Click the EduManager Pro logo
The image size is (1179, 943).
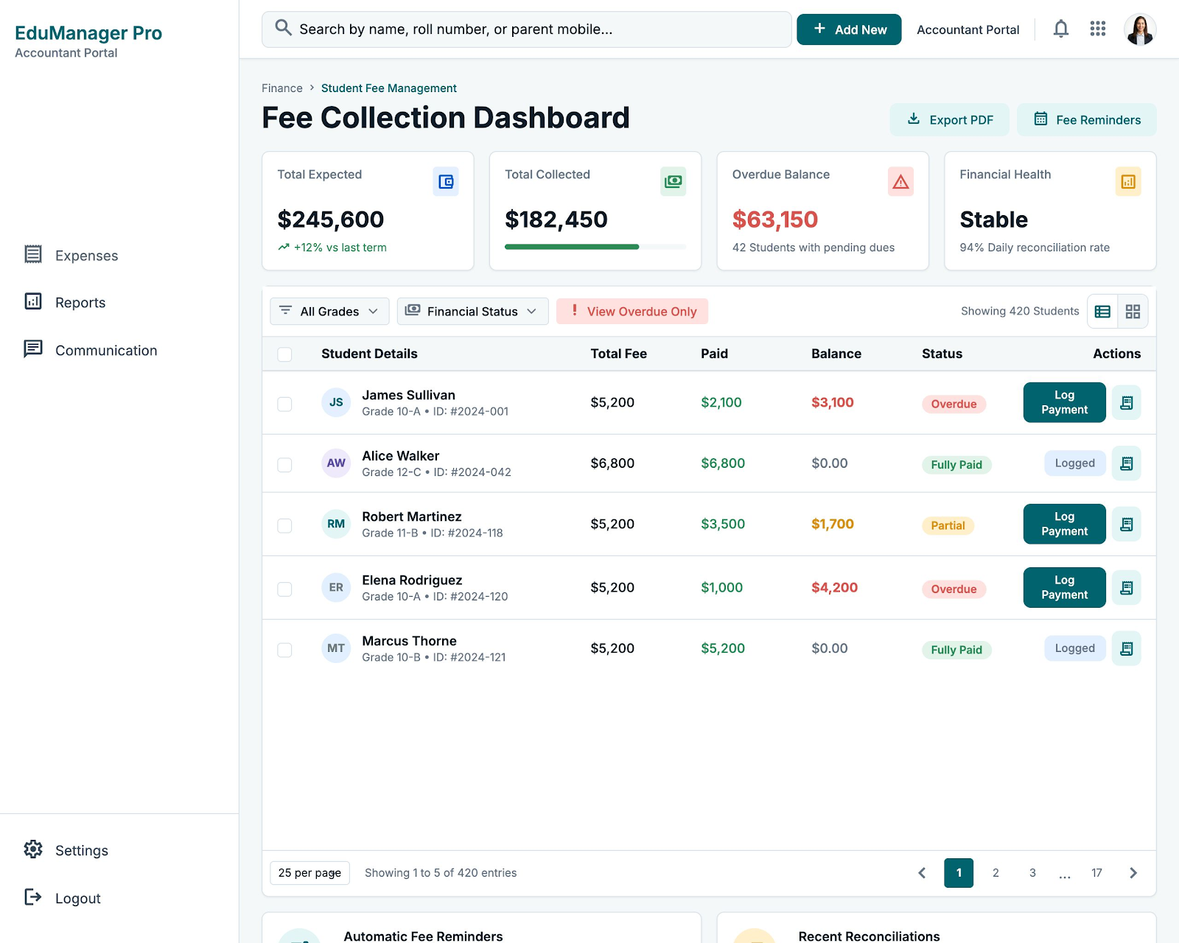coord(88,33)
